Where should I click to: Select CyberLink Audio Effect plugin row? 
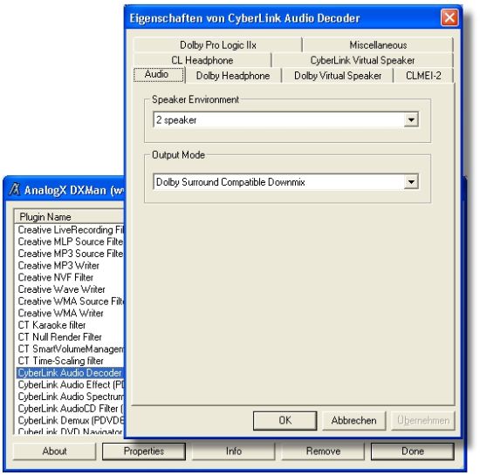(70, 384)
